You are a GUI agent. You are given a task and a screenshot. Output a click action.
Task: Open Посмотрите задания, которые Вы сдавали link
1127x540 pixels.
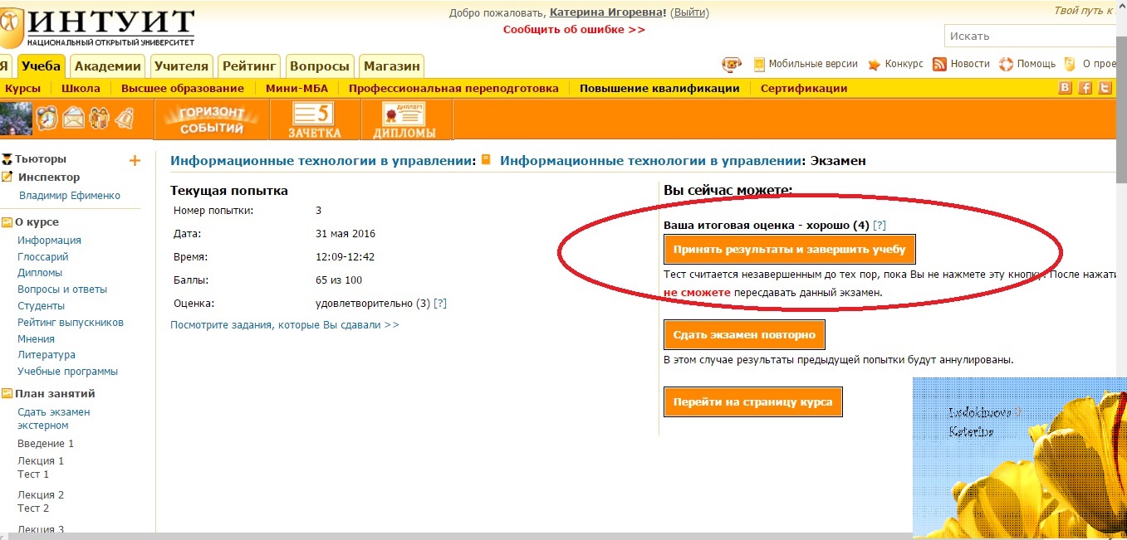coord(285,325)
